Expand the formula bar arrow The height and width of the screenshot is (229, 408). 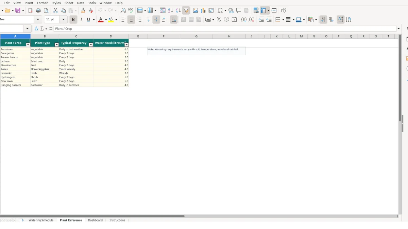pyautogui.click(x=398, y=28)
